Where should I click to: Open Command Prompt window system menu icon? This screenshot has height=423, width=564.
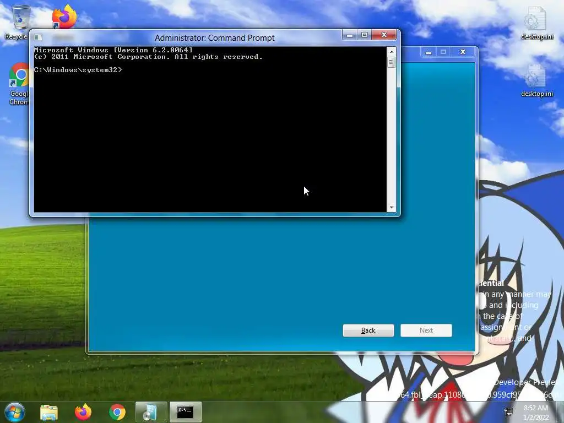click(38, 37)
